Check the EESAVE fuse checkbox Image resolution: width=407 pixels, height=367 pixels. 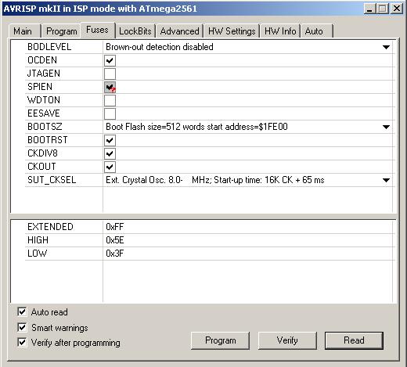pyautogui.click(x=110, y=113)
